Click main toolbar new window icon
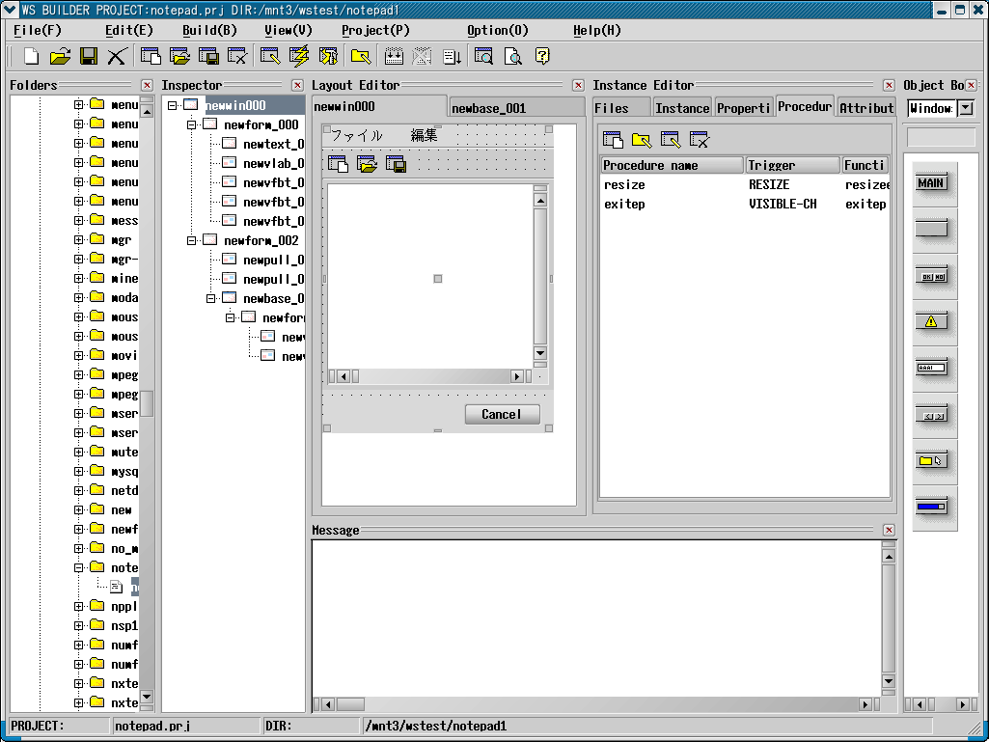The image size is (989, 742). tap(151, 56)
